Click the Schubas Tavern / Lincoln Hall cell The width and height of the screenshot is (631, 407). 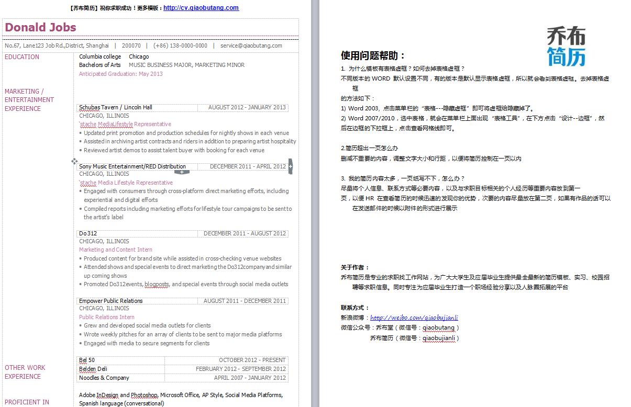pos(116,107)
